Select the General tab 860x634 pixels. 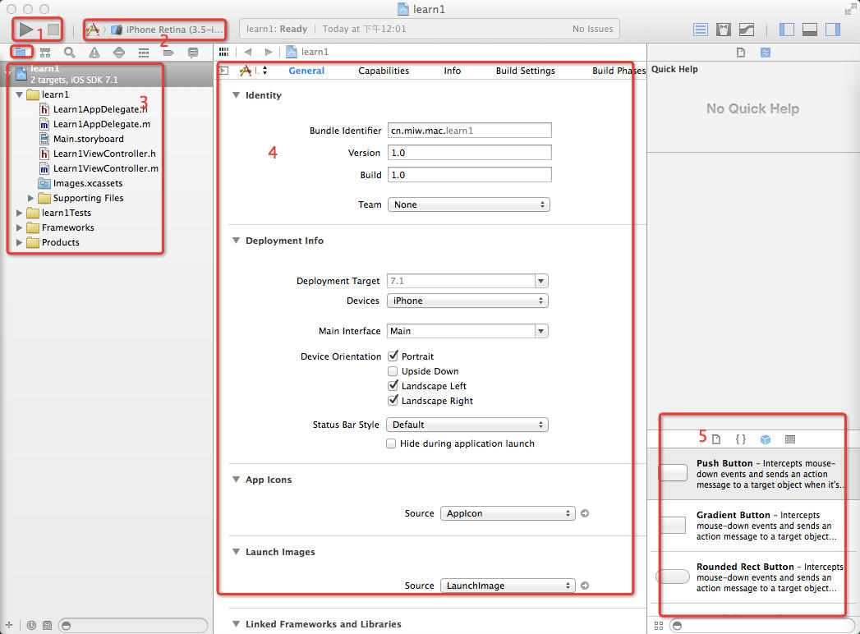click(306, 71)
